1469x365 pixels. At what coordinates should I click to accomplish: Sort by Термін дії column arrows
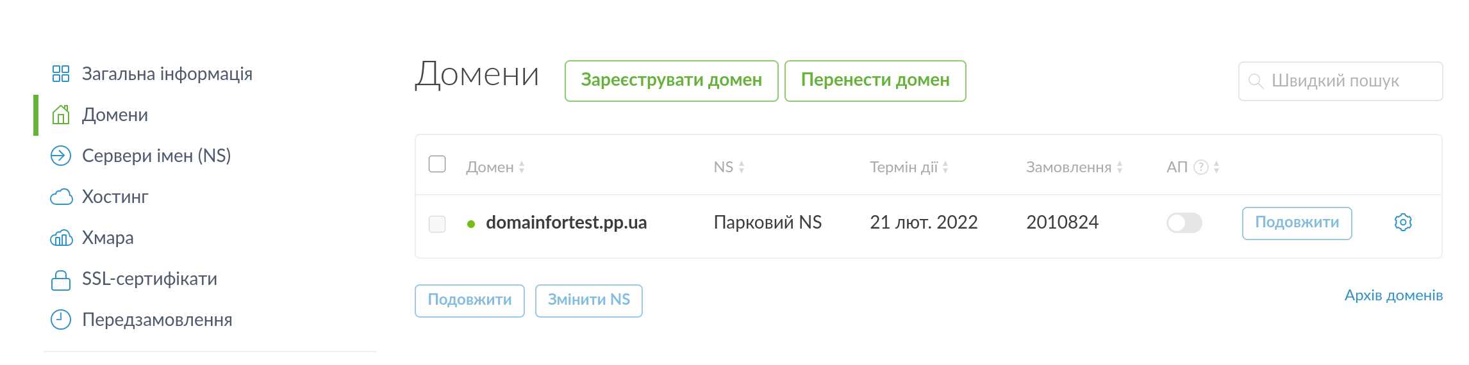coord(945,167)
